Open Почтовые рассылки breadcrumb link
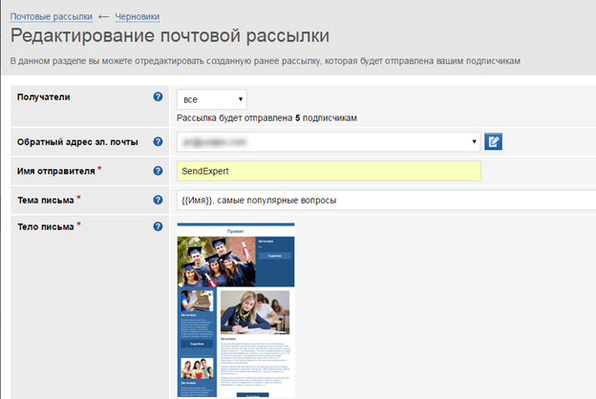Screen dimensions: 596x399 point(52,17)
